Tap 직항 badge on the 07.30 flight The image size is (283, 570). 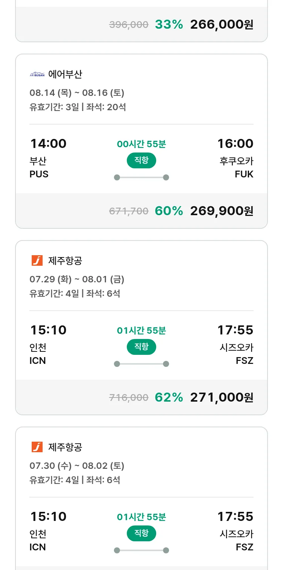(x=141, y=533)
